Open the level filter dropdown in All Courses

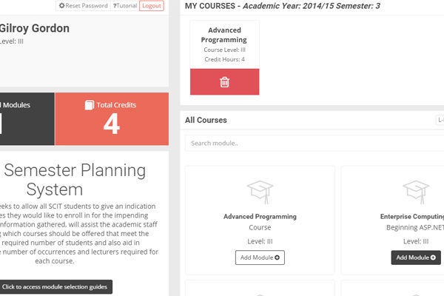point(440,120)
